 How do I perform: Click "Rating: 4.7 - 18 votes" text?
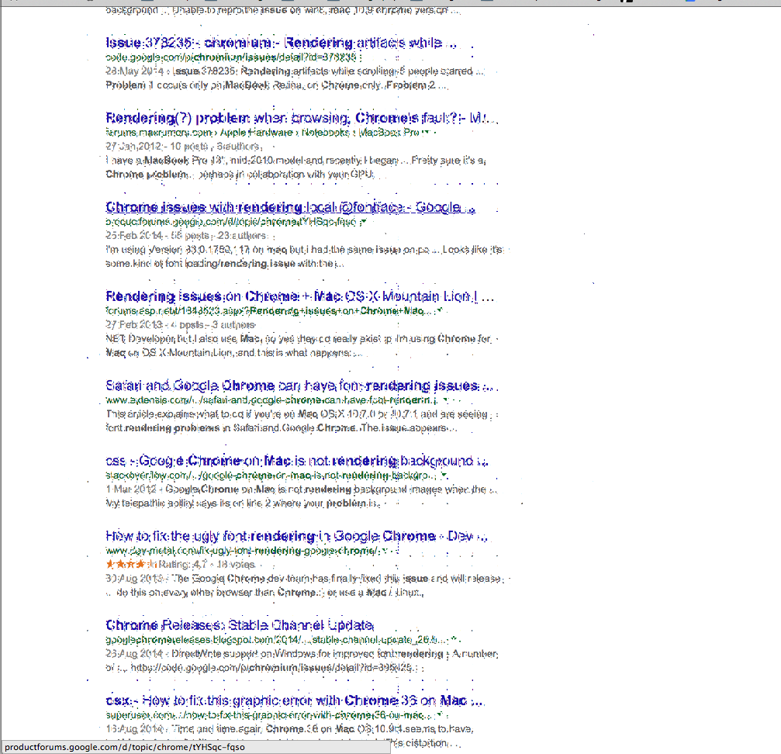[207, 564]
